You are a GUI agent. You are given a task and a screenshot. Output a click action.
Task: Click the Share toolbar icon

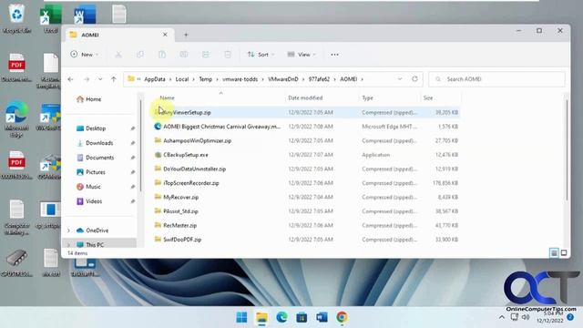206,55
